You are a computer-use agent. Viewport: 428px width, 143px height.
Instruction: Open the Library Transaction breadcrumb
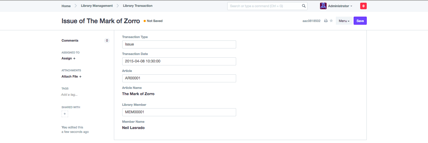coord(138,6)
